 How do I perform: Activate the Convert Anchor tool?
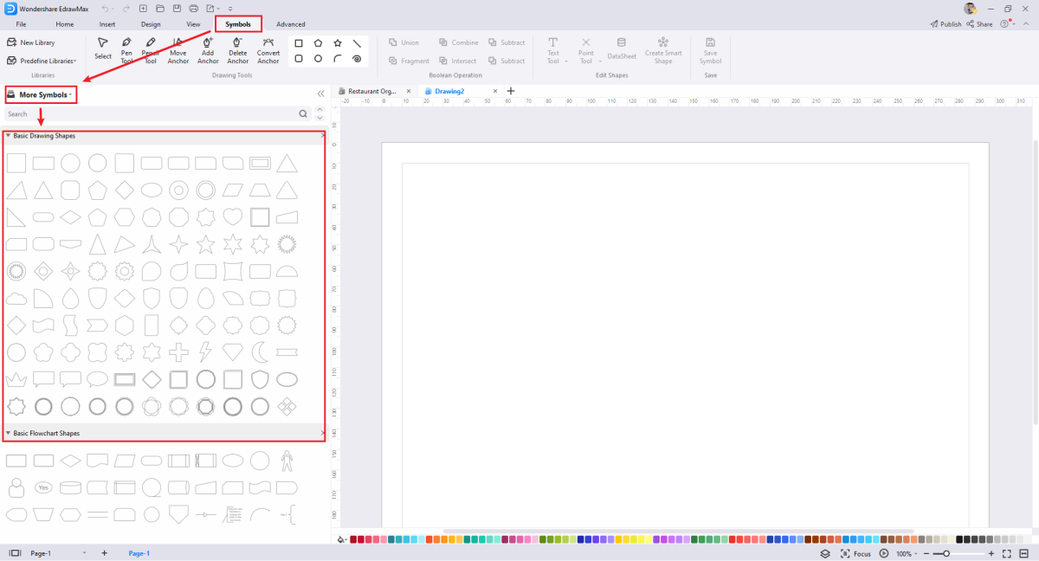point(268,50)
